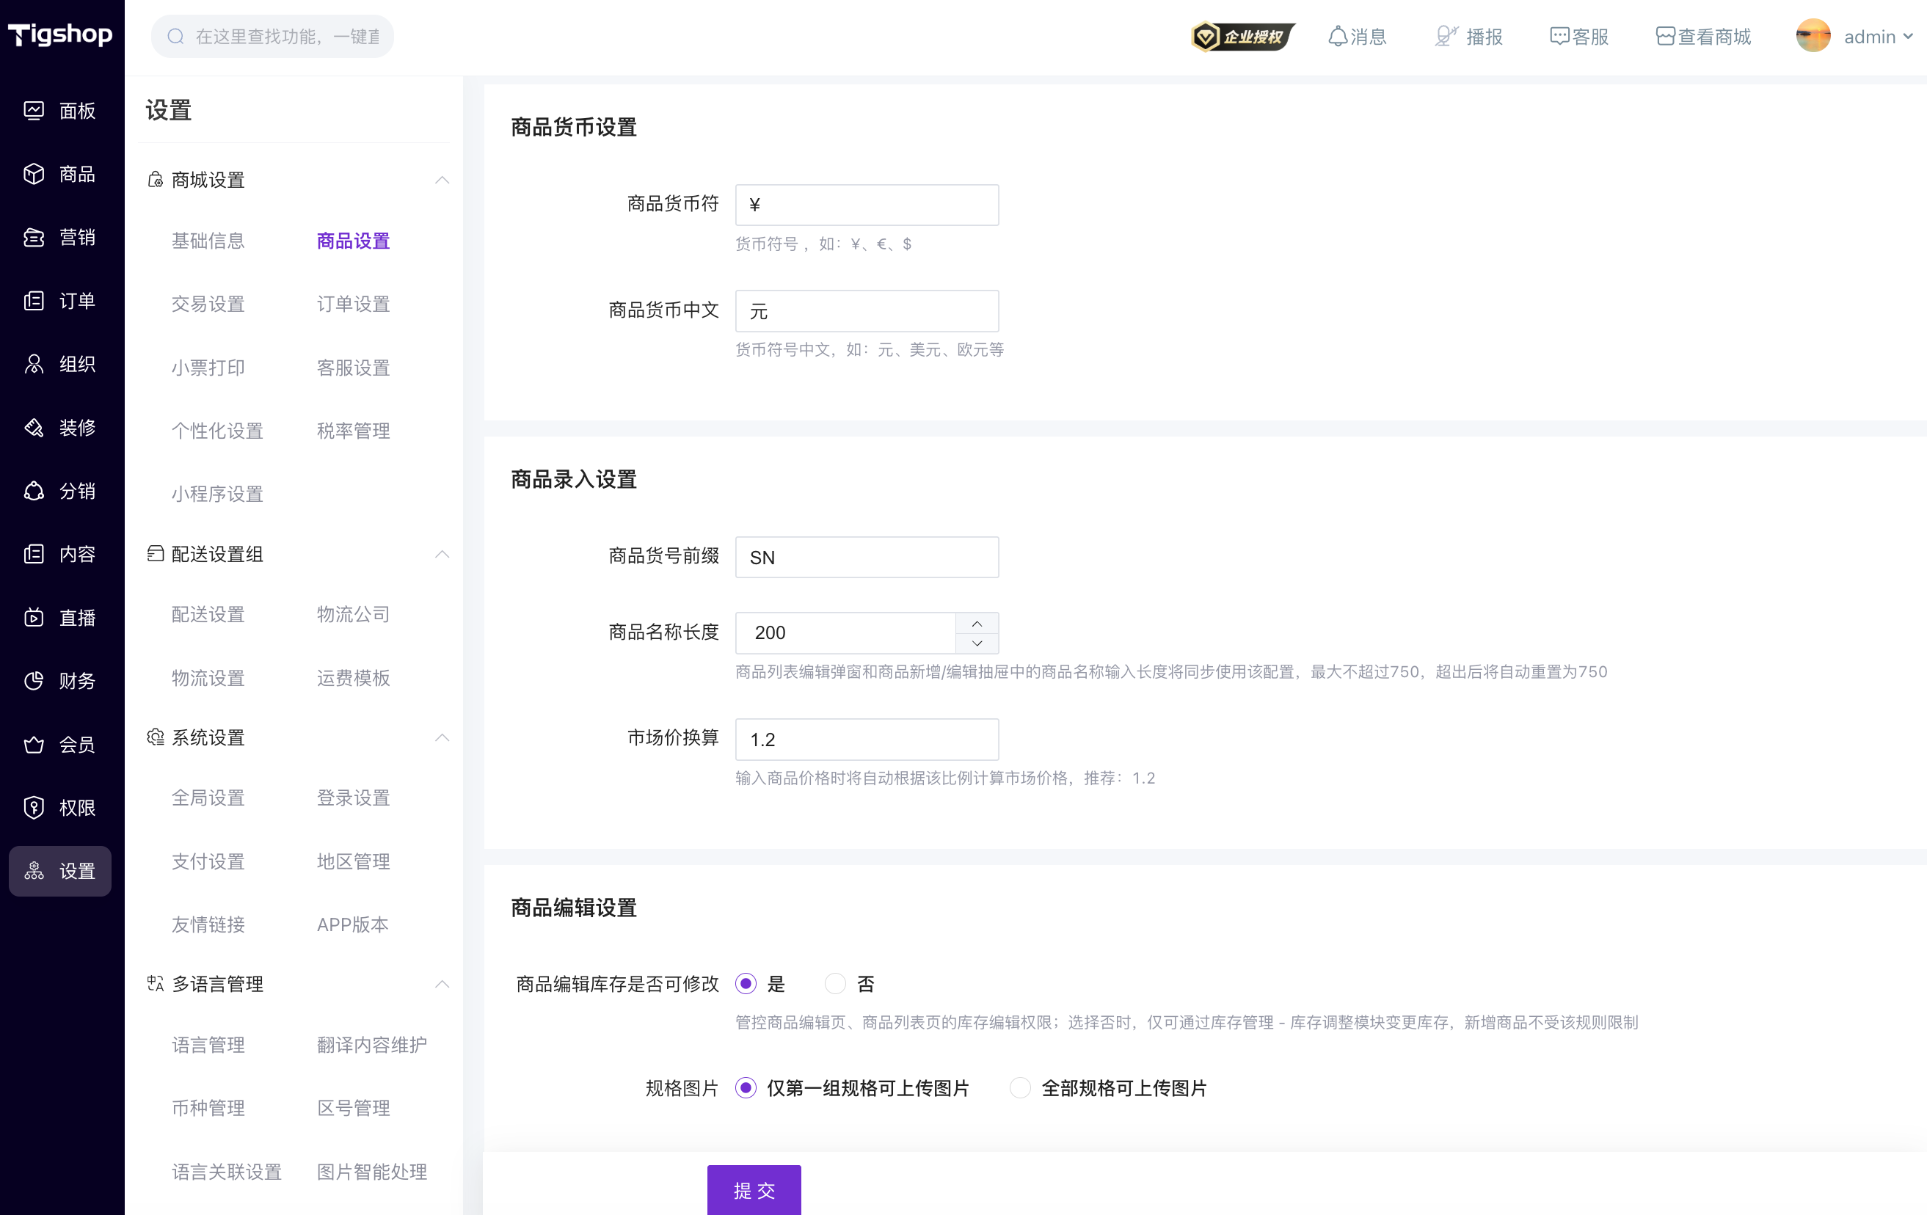Open 图片智能处理 page
Screen dimensions: 1927x1215
371,1171
